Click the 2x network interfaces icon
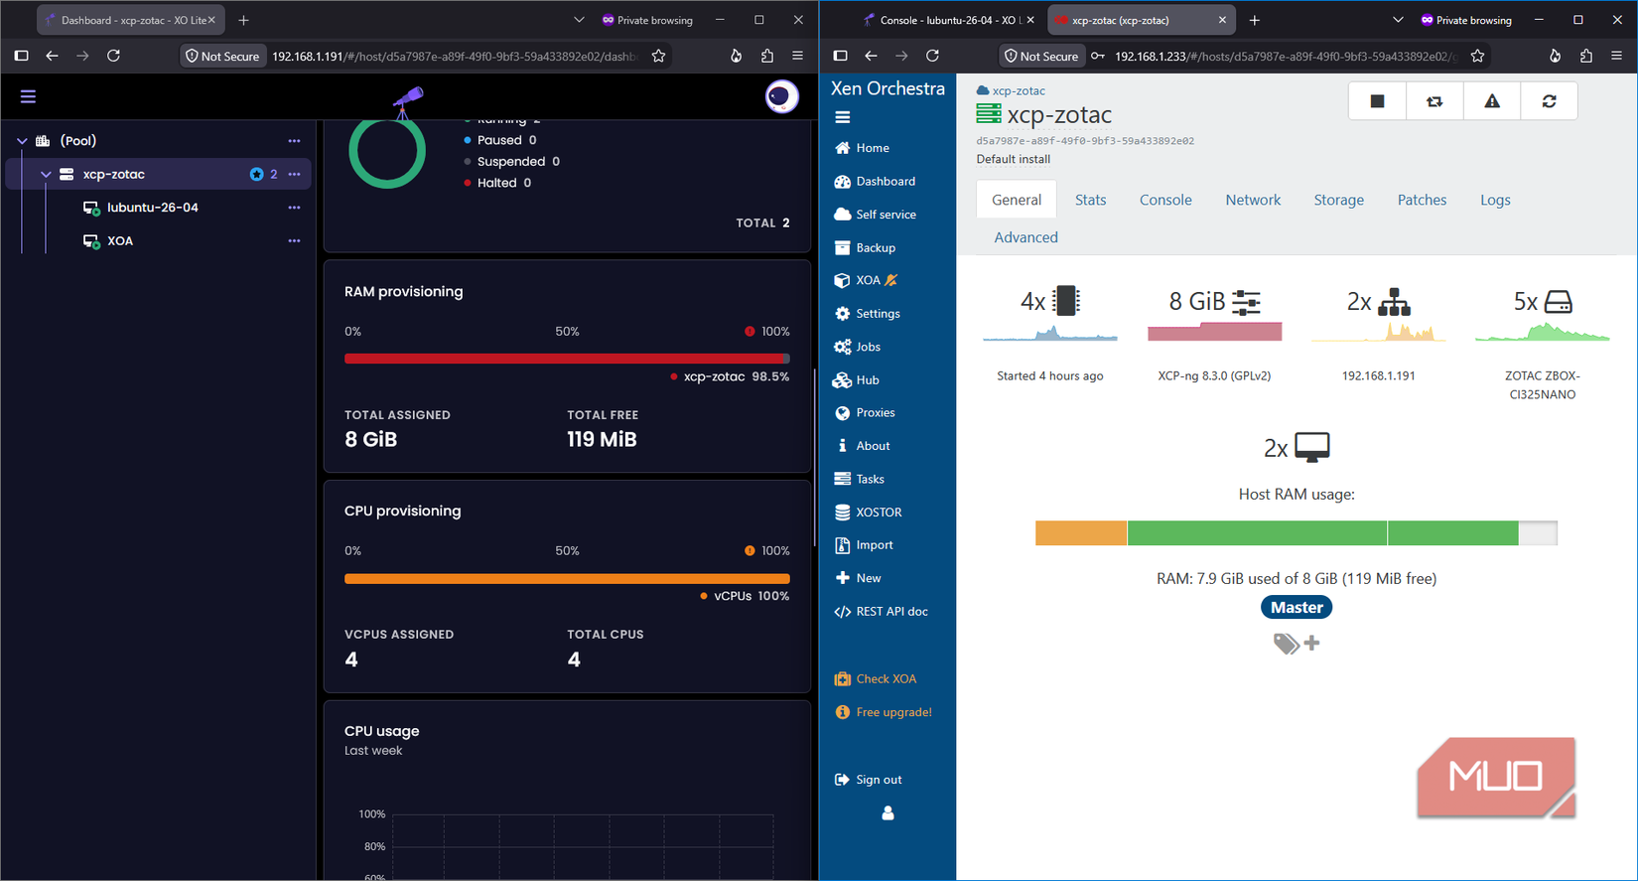 coord(1394,302)
